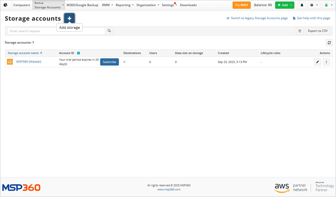Click the blue plus Add storage button

click(69, 18)
